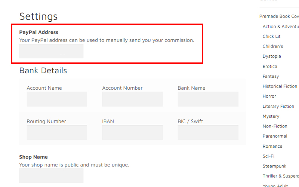
Task: Select the Account Number field
Action: point(132,99)
